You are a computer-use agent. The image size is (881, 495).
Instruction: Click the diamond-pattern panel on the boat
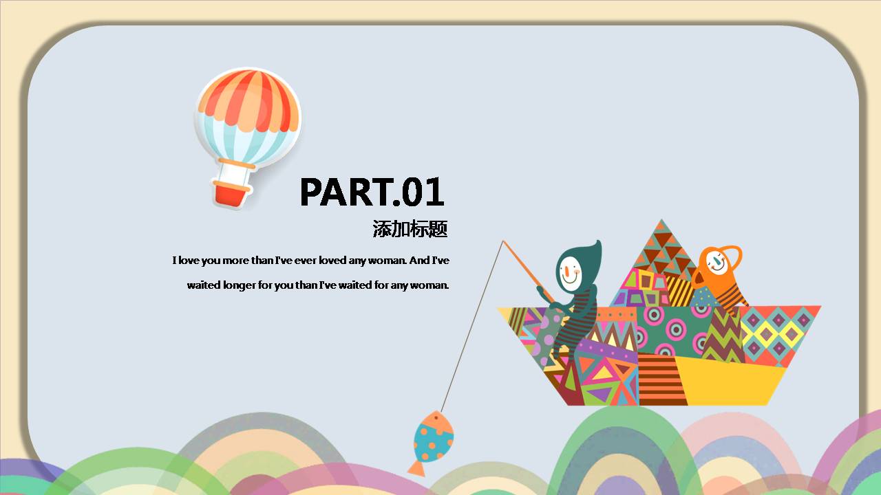pyautogui.click(x=778, y=333)
